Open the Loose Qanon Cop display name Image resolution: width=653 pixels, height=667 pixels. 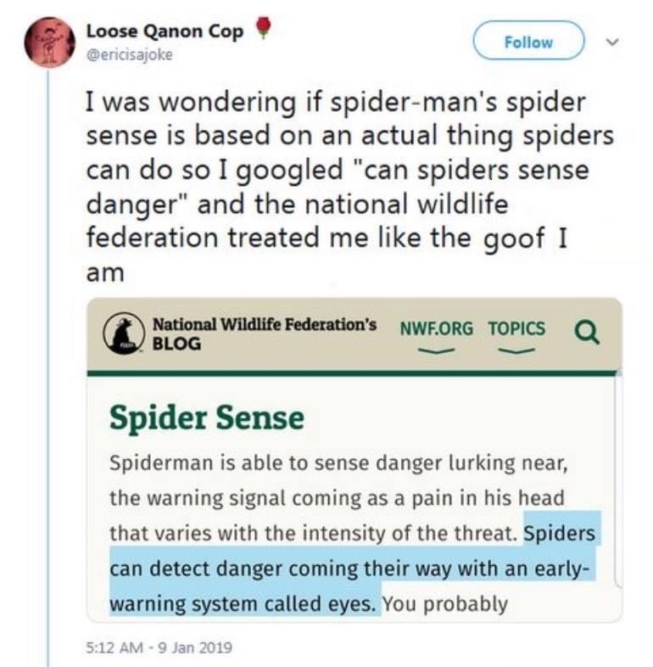pos(165,31)
